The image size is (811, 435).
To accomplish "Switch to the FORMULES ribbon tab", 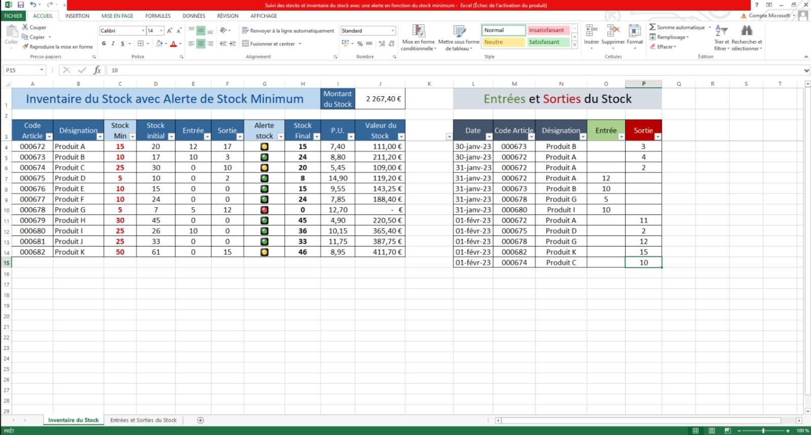I will 158,16.
